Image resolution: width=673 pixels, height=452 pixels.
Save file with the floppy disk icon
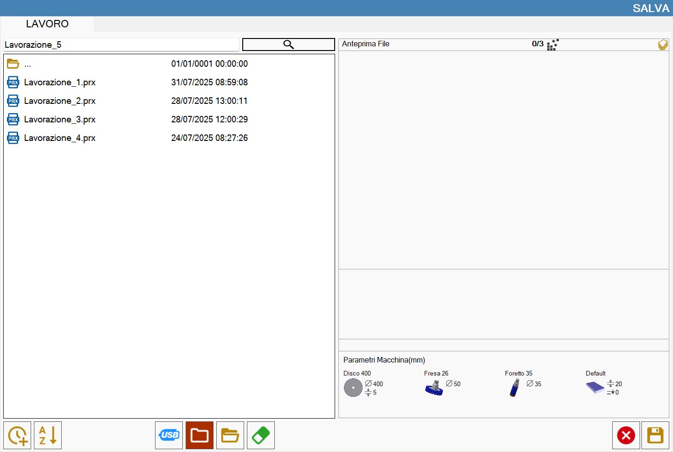(x=655, y=435)
